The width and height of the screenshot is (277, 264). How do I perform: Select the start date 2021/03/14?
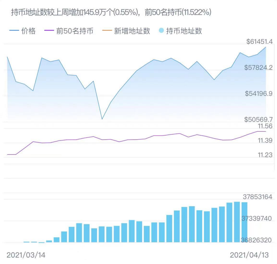point(26,255)
